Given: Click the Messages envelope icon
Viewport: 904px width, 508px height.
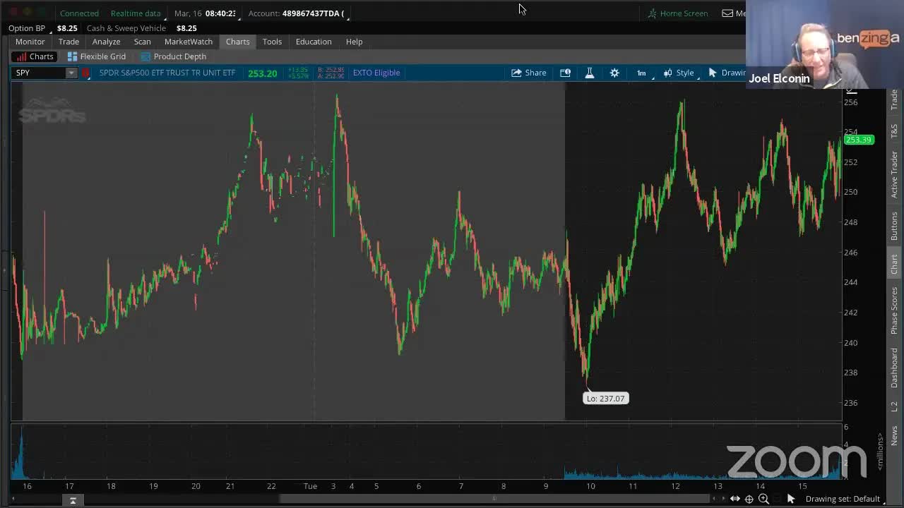Looking at the screenshot, I should tap(727, 13).
